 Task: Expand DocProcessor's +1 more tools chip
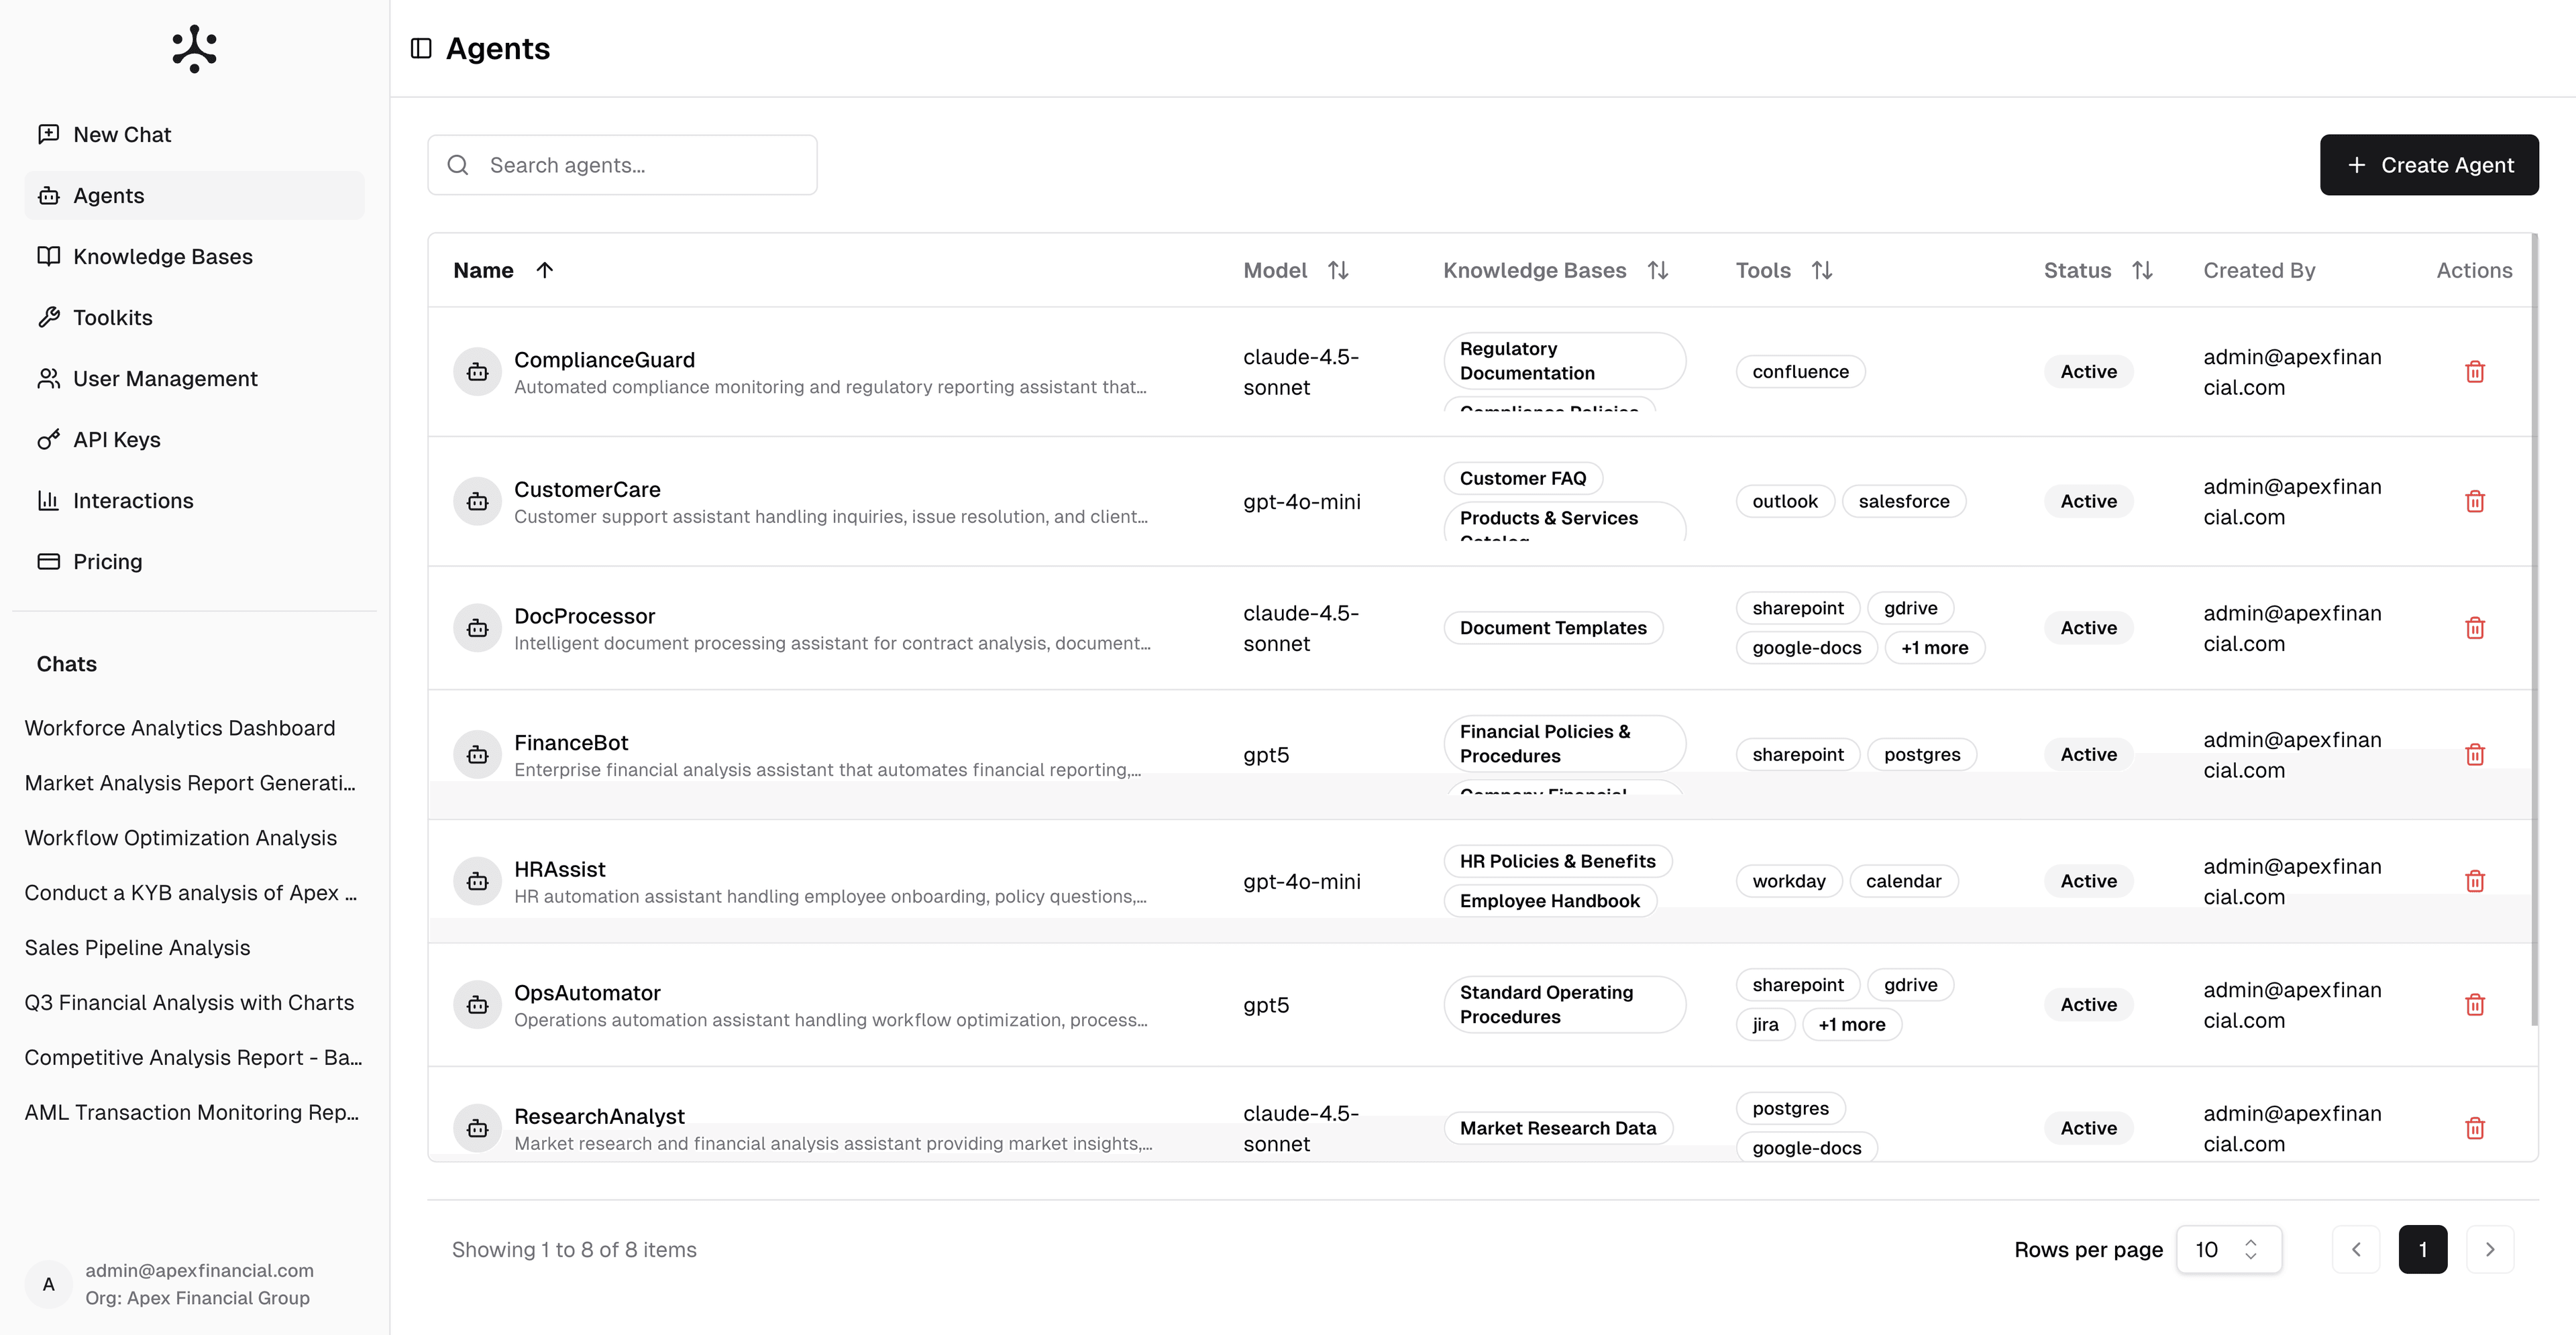(x=1934, y=648)
